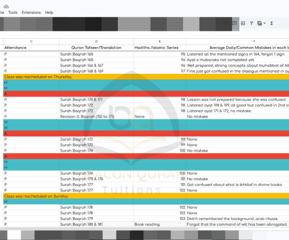Select the cell containing 95
This screenshot has width=289, height=240.
tap(160, 54)
